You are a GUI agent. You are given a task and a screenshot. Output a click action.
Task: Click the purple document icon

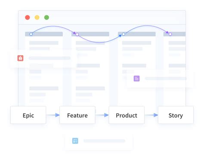tap(136, 78)
